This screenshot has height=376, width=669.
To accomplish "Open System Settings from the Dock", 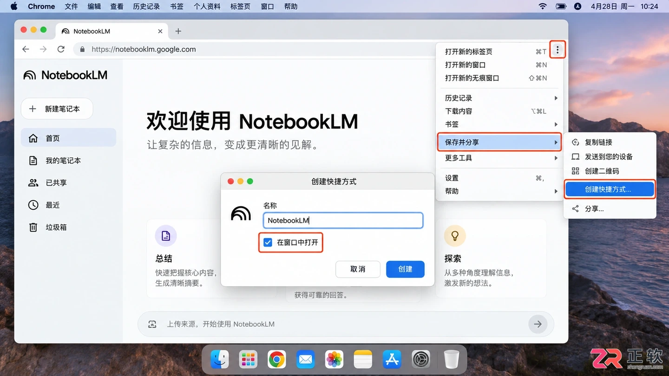I will pyautogui.click(x=421, y=359).
